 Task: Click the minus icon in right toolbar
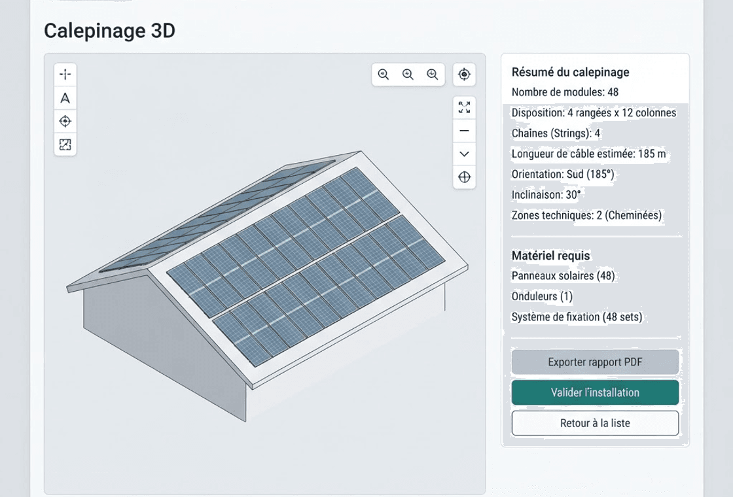click(464, 131)
